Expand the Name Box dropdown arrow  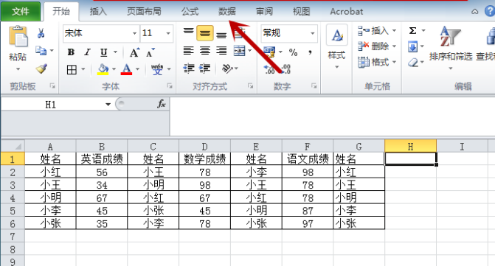[108, 105]
